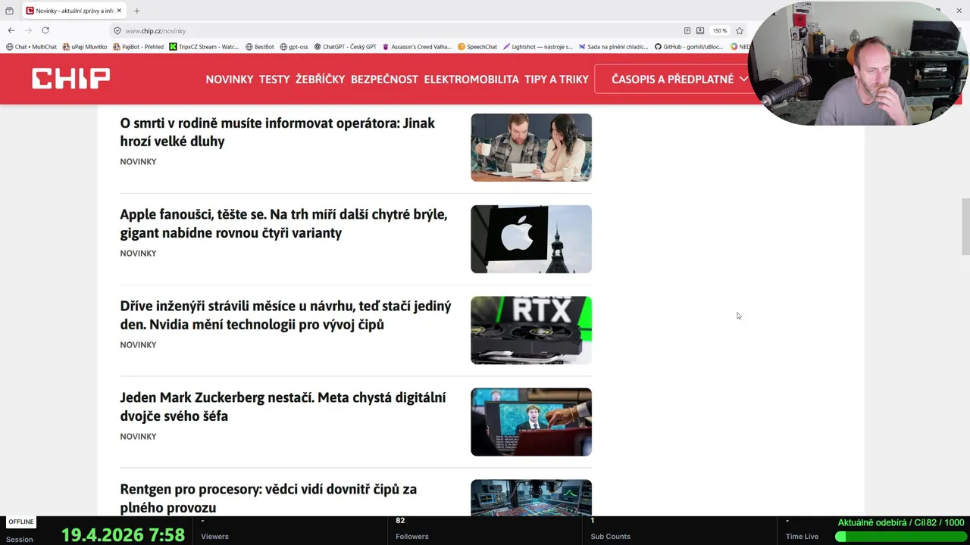
Task: Open article about informing operator of death
Action: 277,132
